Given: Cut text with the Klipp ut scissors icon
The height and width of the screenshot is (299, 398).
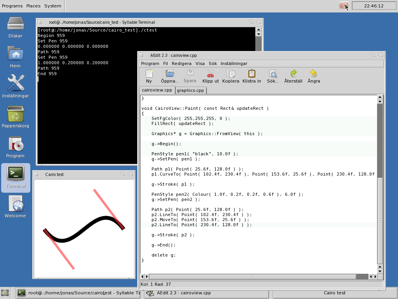Looking at the screenshot, I should point(210,74).
